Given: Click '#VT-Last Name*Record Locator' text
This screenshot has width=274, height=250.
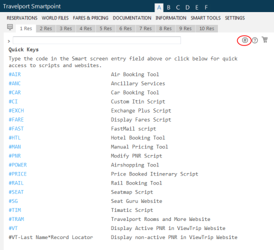Looking at the screenshot, I should (51, 237).
